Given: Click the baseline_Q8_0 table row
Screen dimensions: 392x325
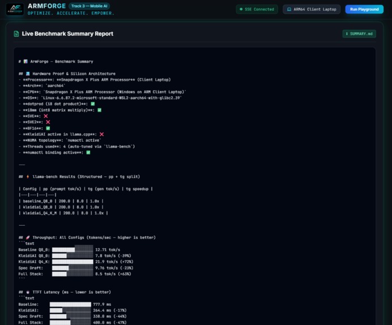Looking at the screenshot, I should [x=61, y=201].
